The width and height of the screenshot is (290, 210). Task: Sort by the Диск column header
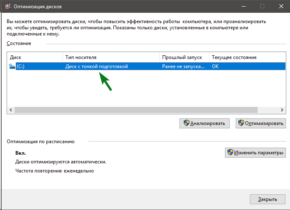[x=35, y=57]
